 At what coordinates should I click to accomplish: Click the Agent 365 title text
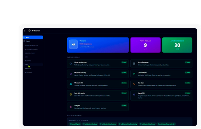point(141,93)
